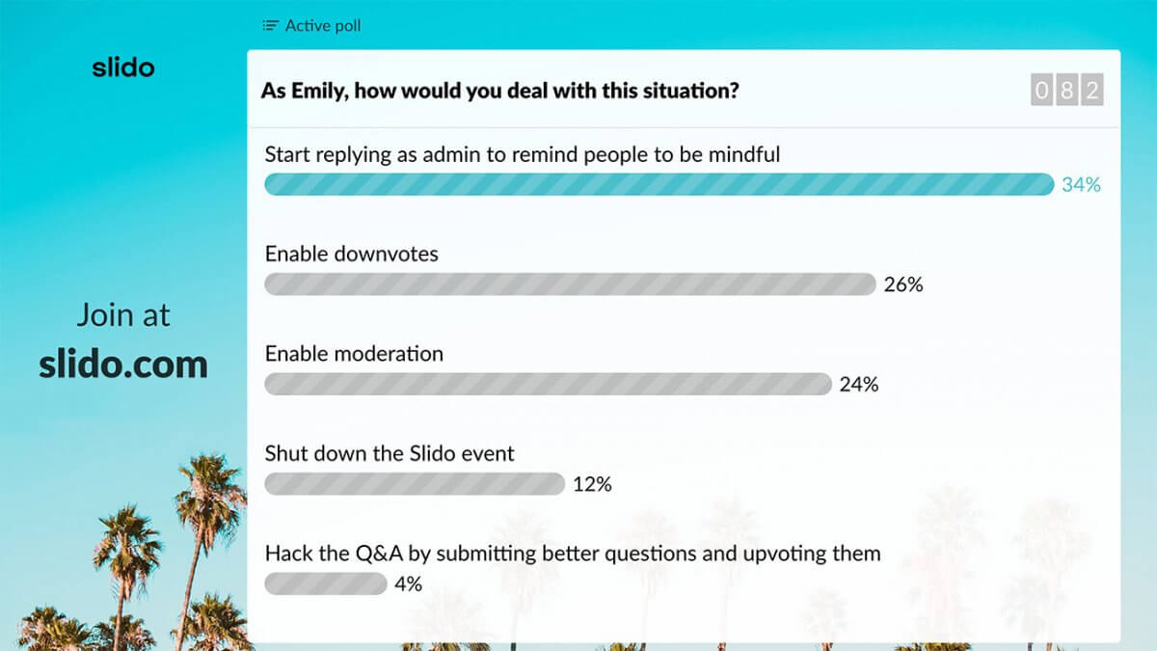Select the slido logo
Viewport: 1157px width, 651px height.
(x=123, y=67)
